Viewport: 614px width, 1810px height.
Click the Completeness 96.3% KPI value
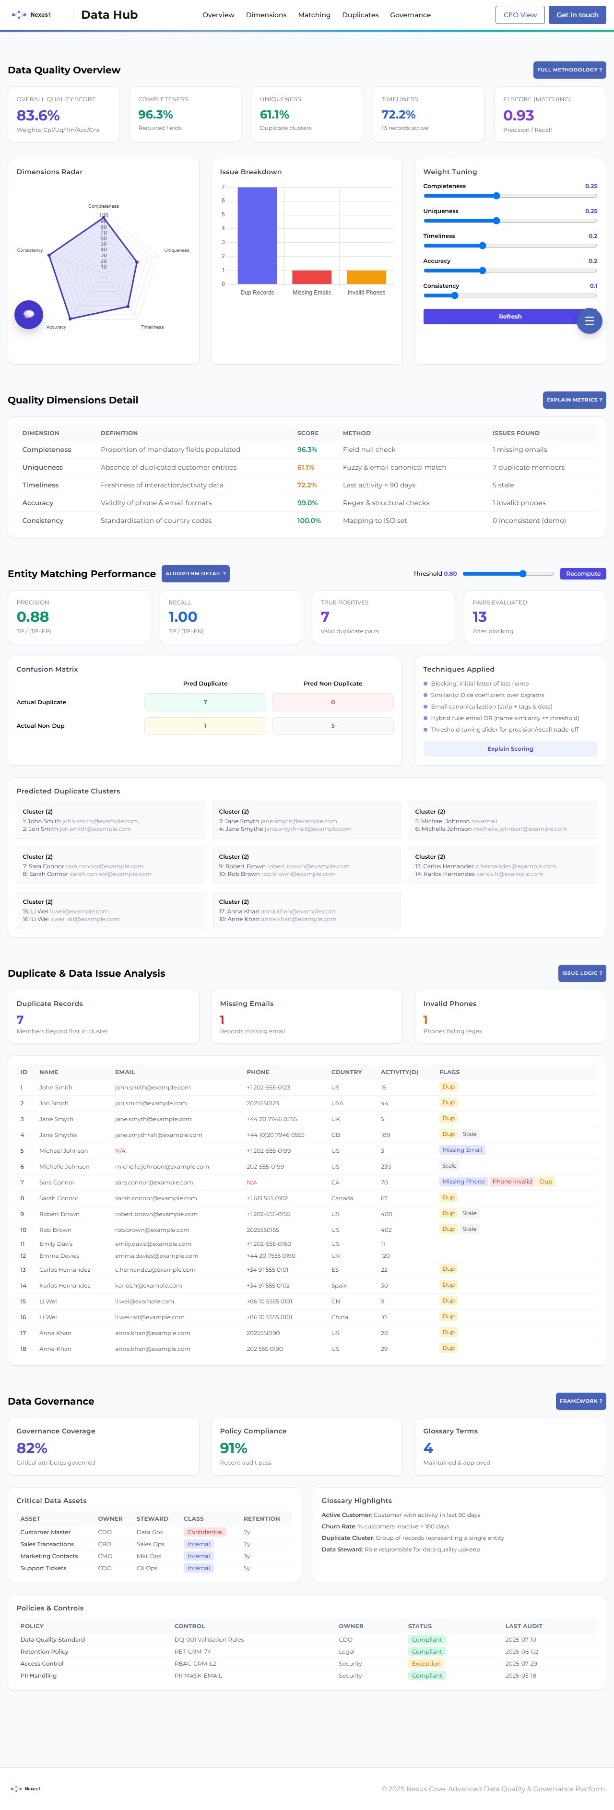coord(155,115)
